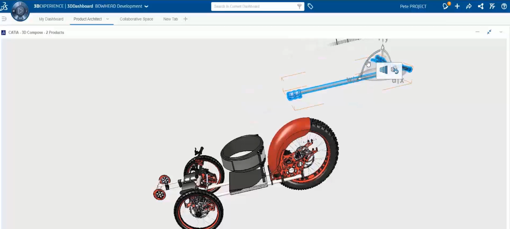This screenshot has width=510, height=229.
Task: Click the Pete PROJECT user name
Action: [413, 6]
